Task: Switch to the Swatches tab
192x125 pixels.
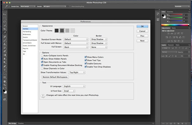Action: pos(170,12)
